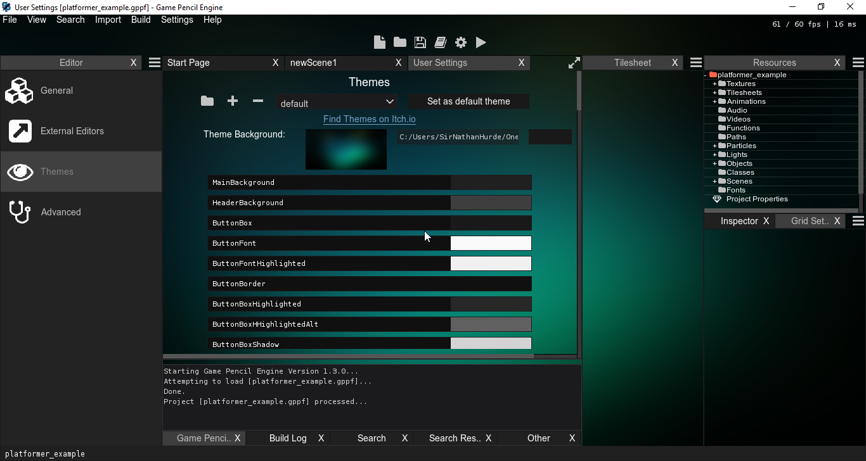Close the Start Page tab
The height and width of the screenshot is (461, 866).
coord(276,63)
